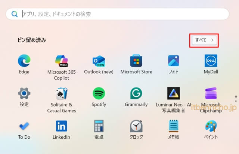Open Luminar Neo photo editor
Image resolution: width=239 pixels, height=154 pixels.
(x=173, y=93)
